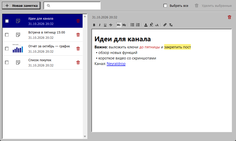Toggle underline formatting
The height and width of the screenshot is (141, 236).
pyautogui.click(x=105, y=25)
